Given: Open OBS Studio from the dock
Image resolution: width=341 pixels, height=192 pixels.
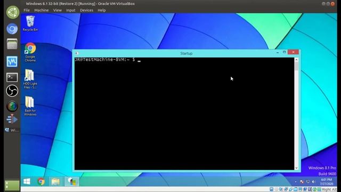Looking at the screenshot, I should point(12,91).
